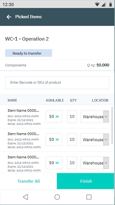115x205 pixels.
Task: Open the second item's Warehouse location dropdown
Action: click(95, 140)
